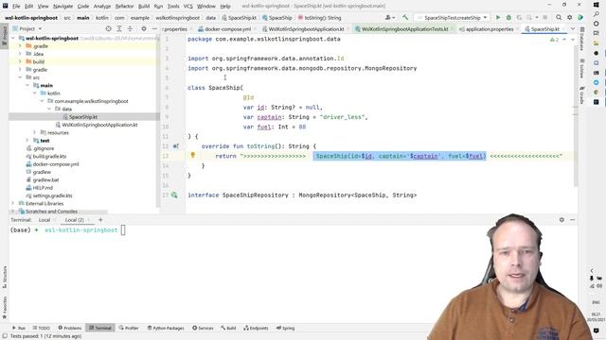Open the Database tool window sidebar
The width and height of the screenshot is (606, 340).
[581, 39]
